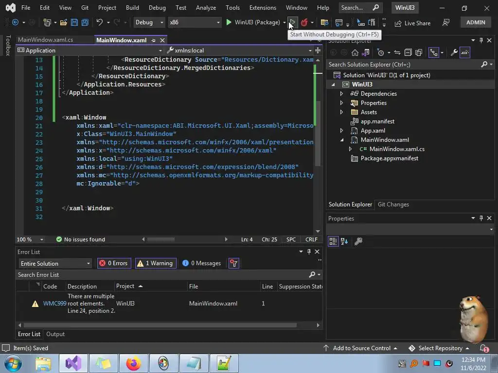Open file with the folder icon in toolbar

(64, 22)
